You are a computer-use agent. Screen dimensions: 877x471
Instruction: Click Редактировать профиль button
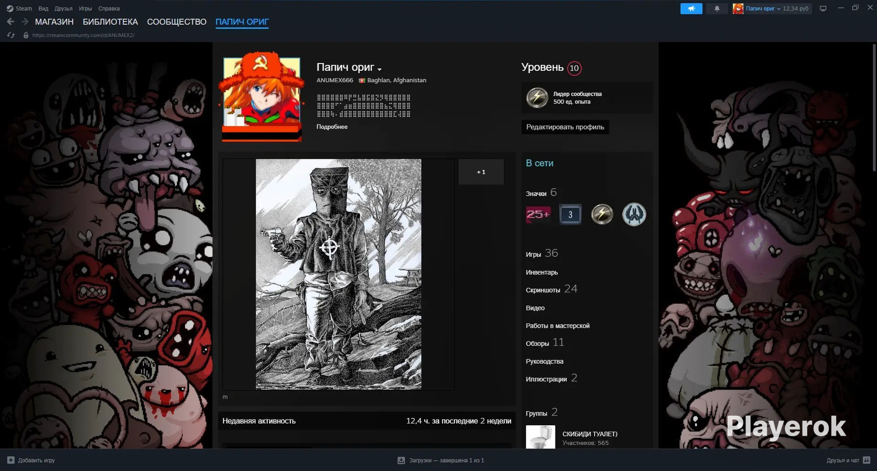565,127
